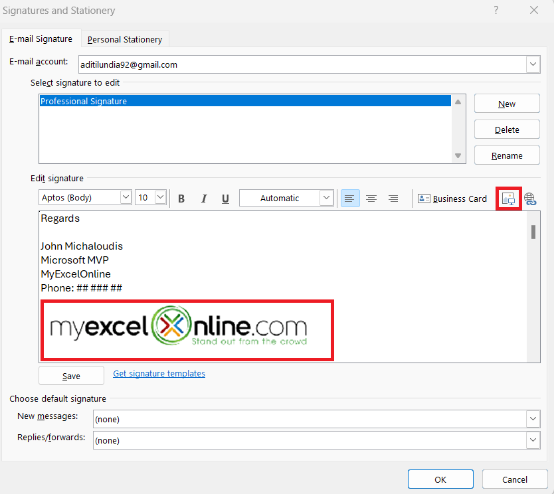Screen dimensions: 554x494
Task: Open the font size dropdown
Action: [160, 197]
